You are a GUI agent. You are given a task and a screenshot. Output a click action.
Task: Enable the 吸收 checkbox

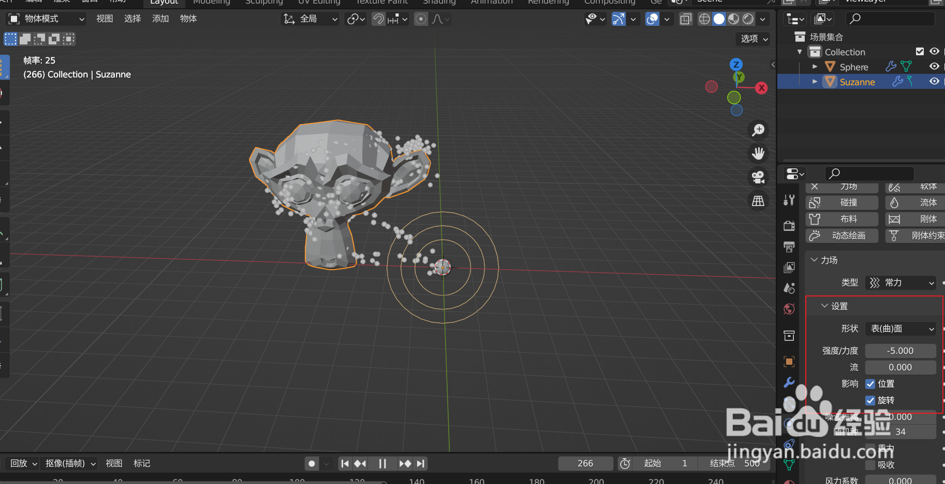[870, 465]
